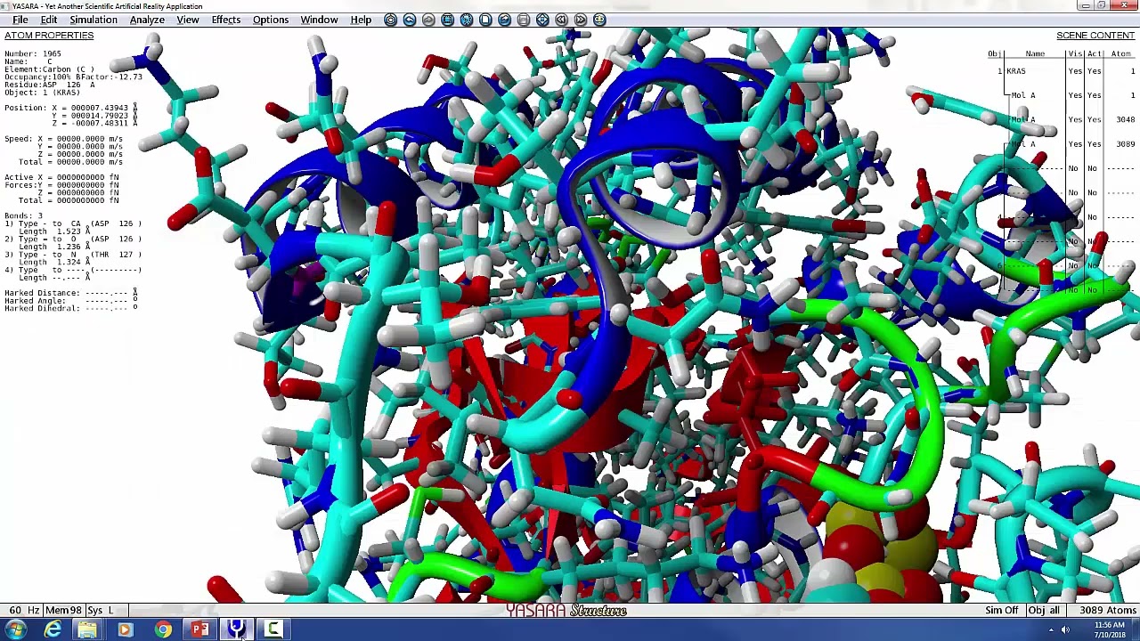
Task: Switch to PowerPoint in taskbar
Action: pyautogui.click(x=199, y=630)
